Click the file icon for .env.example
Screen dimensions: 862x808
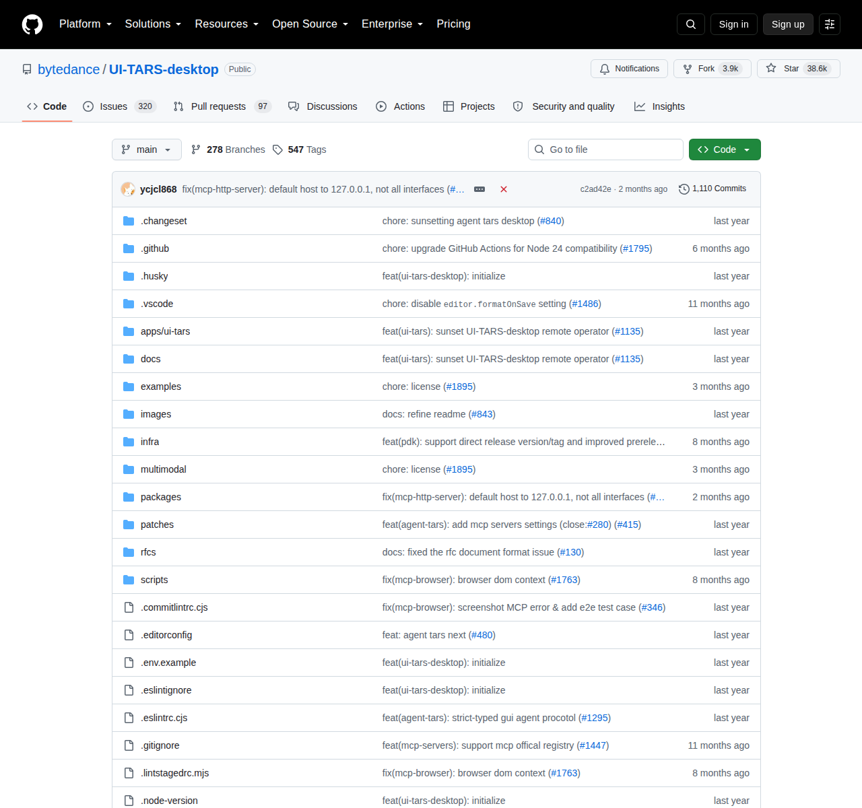point(129,663)
